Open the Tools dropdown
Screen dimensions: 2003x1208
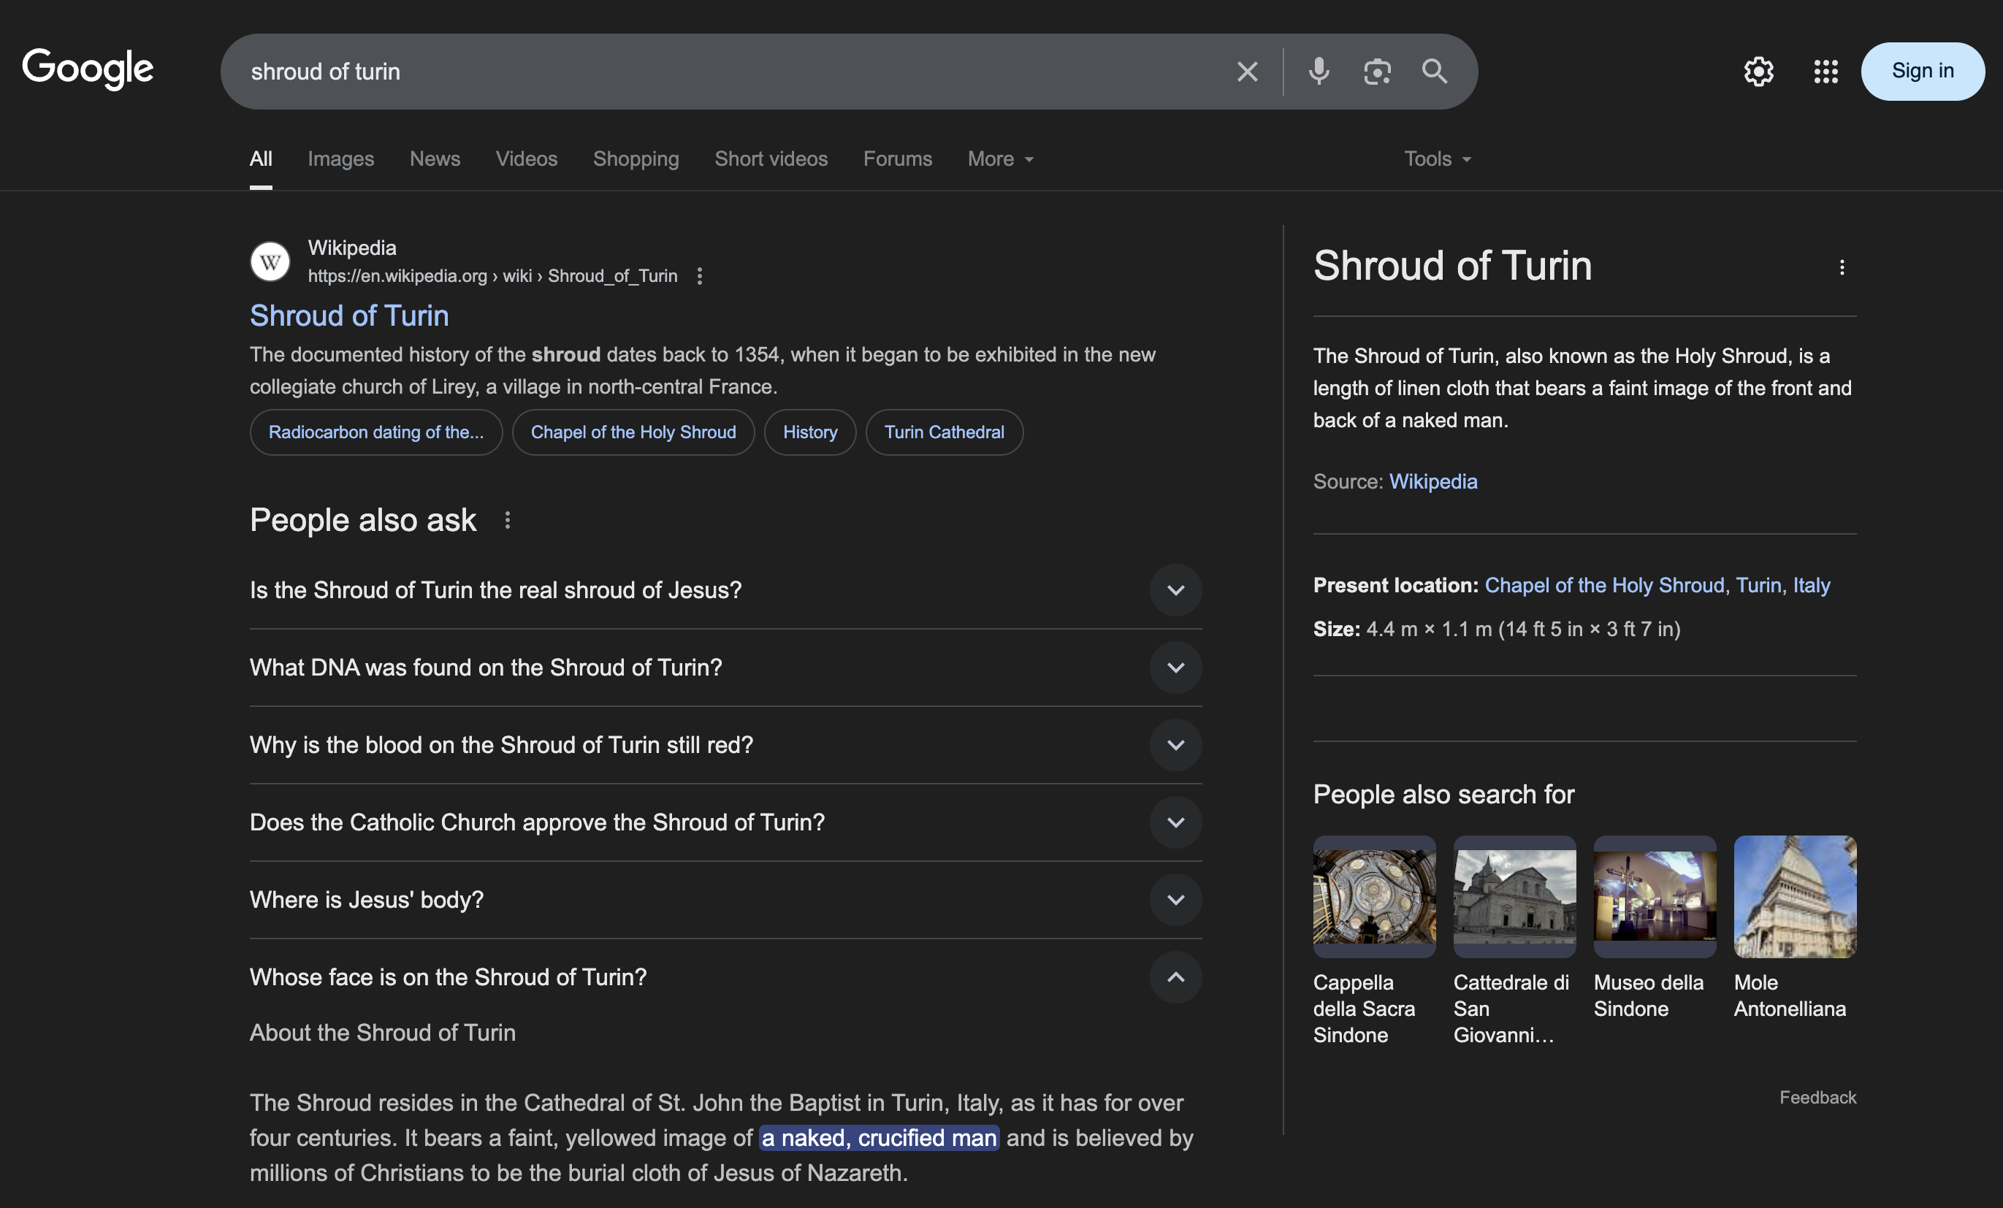[1436, 159]
